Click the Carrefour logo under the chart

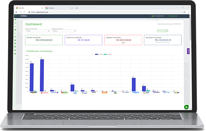[55, 92]
